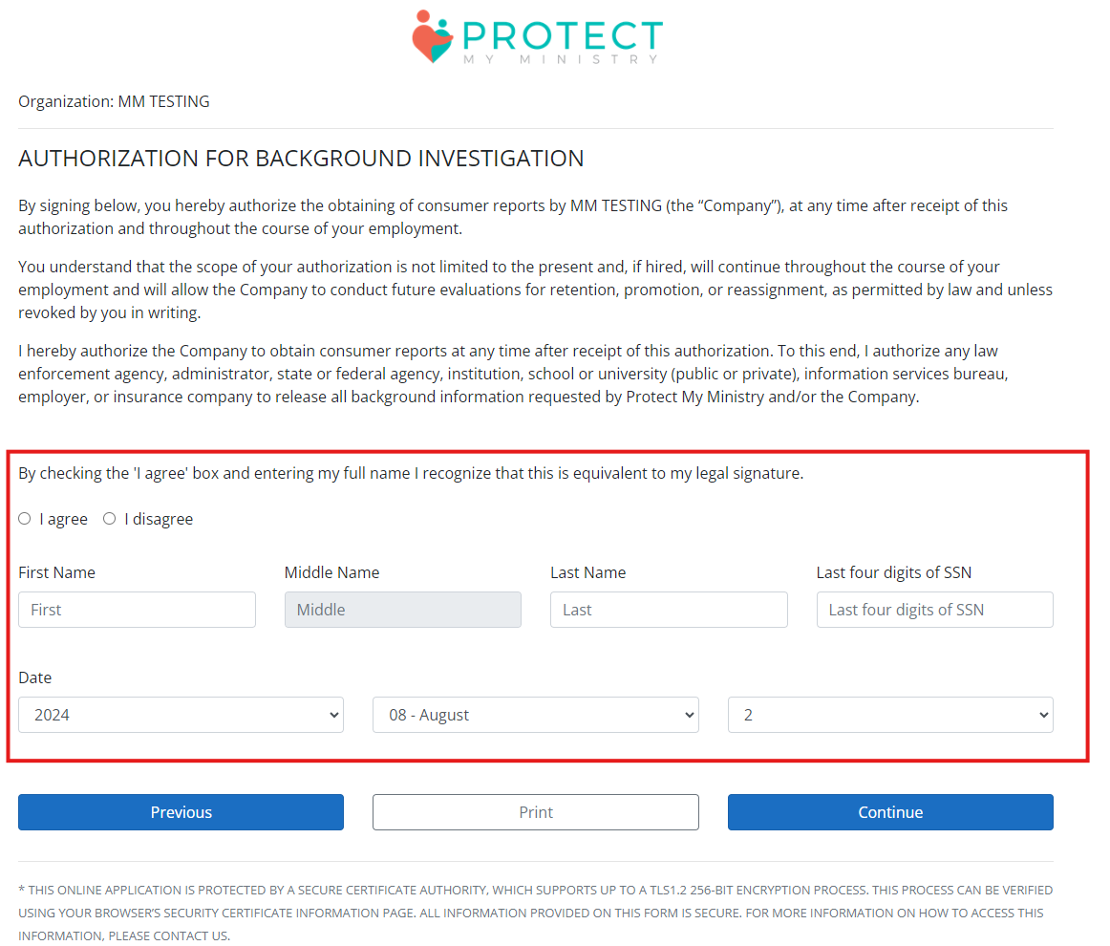Open the day dropdown showing 2

(890, 715)
